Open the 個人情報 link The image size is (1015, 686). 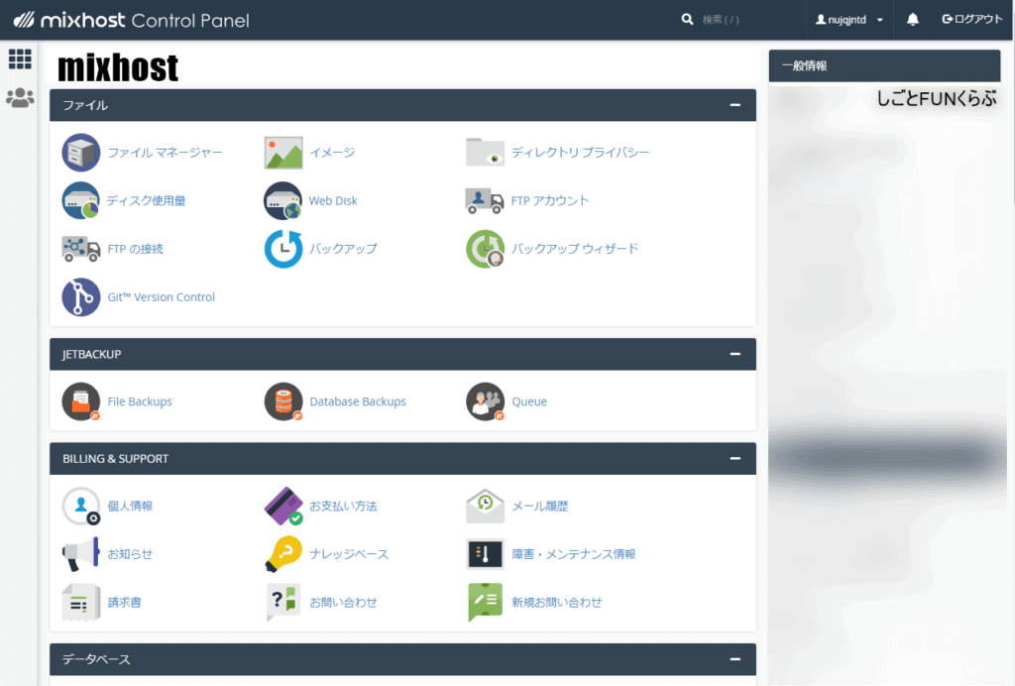(x=130, y=507)
